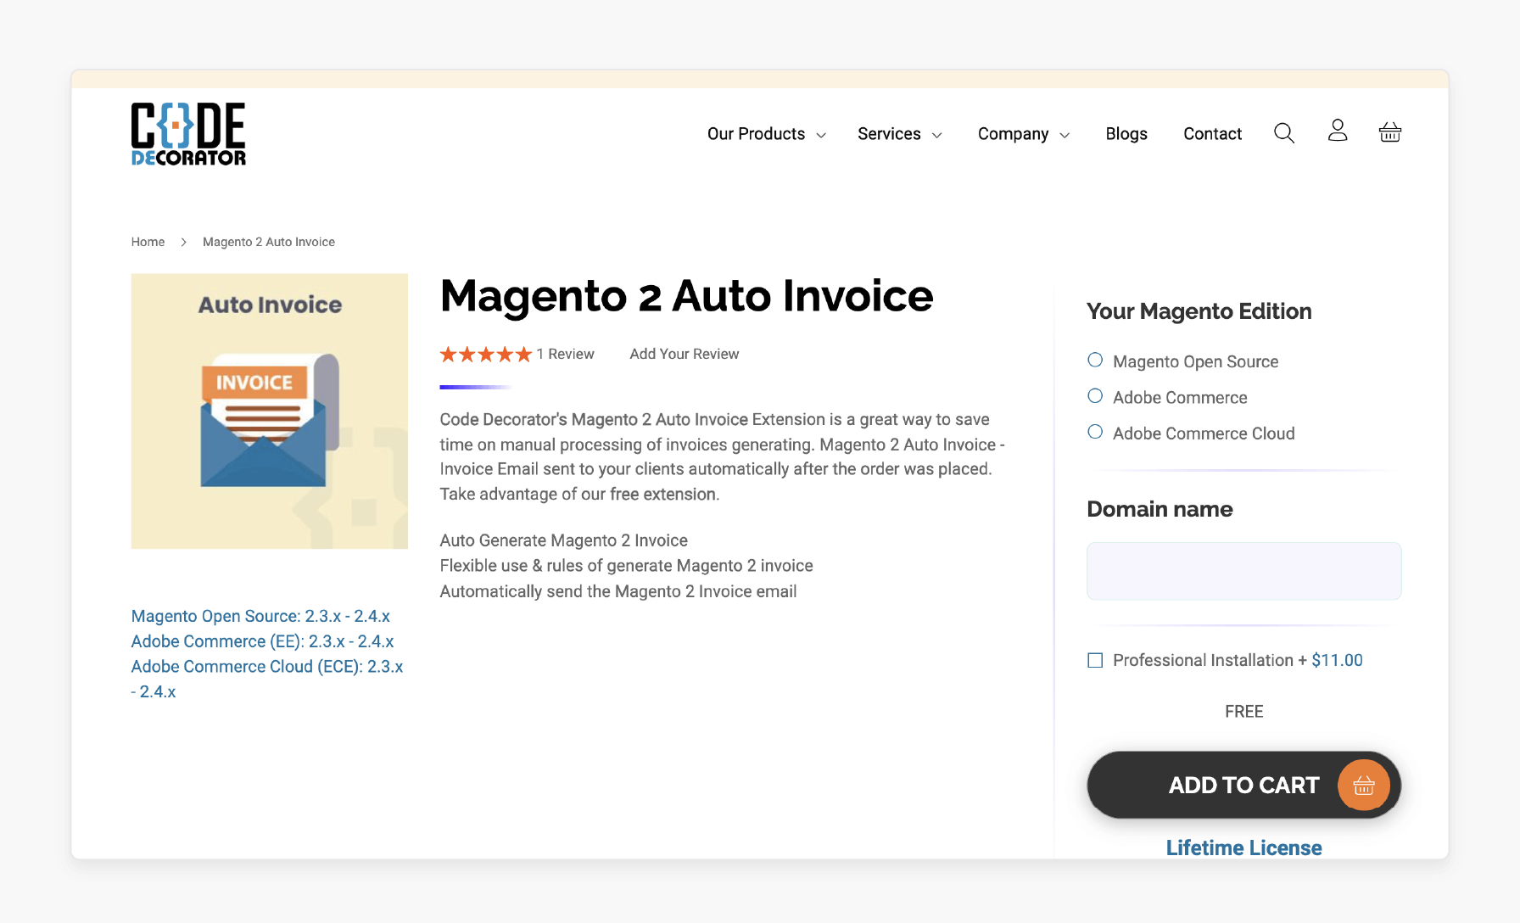Select Magento Open Source edition
1520x923 pixels.
(1095, 361)
